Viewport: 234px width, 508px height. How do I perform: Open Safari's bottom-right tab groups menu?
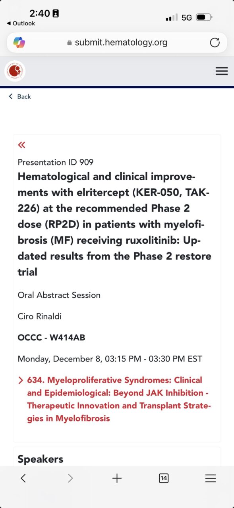210,478
